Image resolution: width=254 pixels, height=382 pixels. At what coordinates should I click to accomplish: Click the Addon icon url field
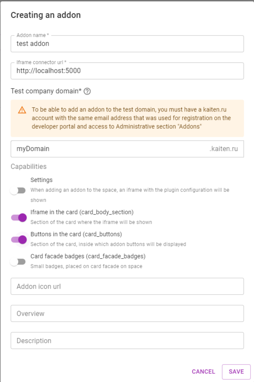point(127,286)
